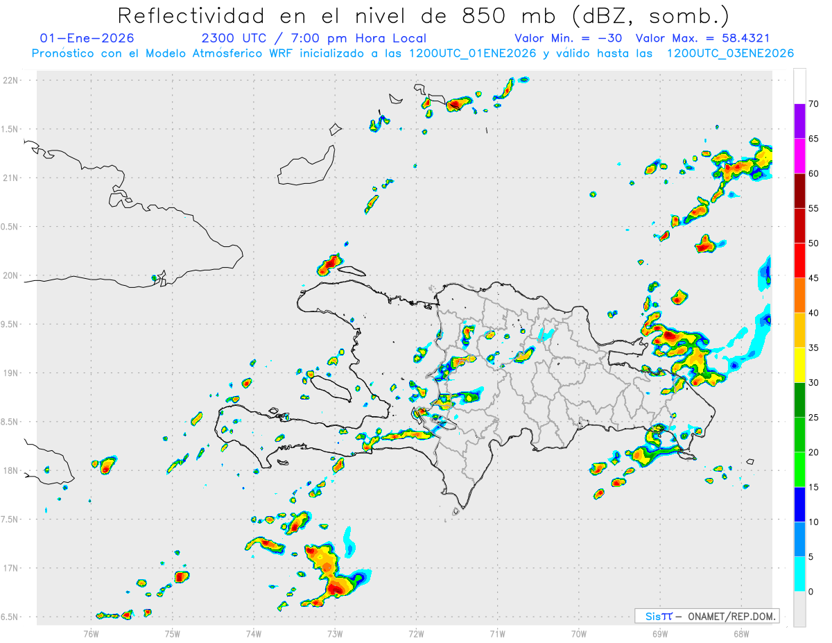Click the '72W' longitude label
This screenshot has width=832, height=643.
click(x=416, y=633)
